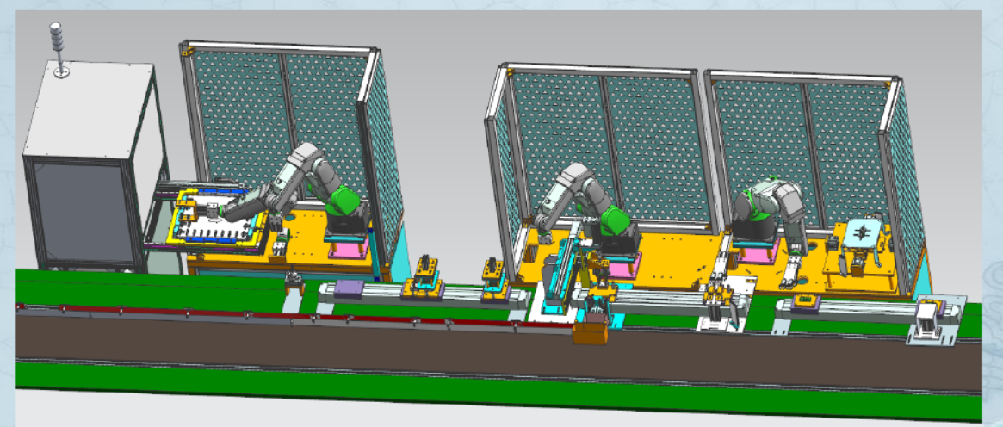Select the pink base plate under left robot

point(349,249)
